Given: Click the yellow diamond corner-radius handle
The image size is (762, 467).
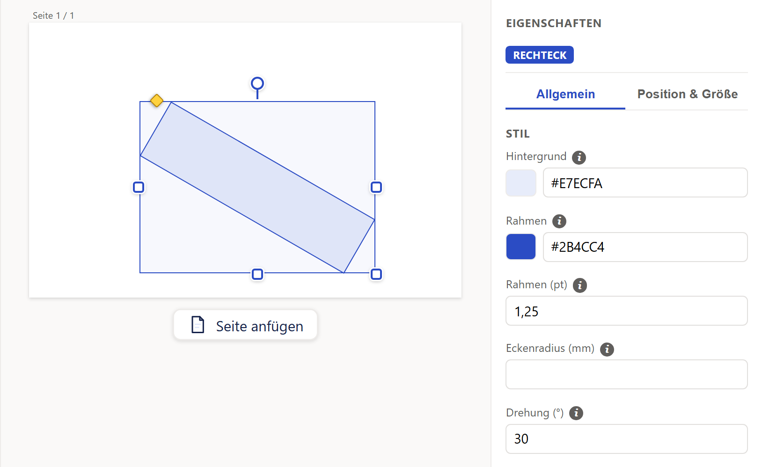Looking at the screenshot, I should (157, 101).
